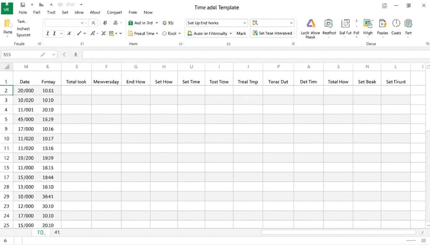Click the horizontal scrollbar track

pos(338,232)
